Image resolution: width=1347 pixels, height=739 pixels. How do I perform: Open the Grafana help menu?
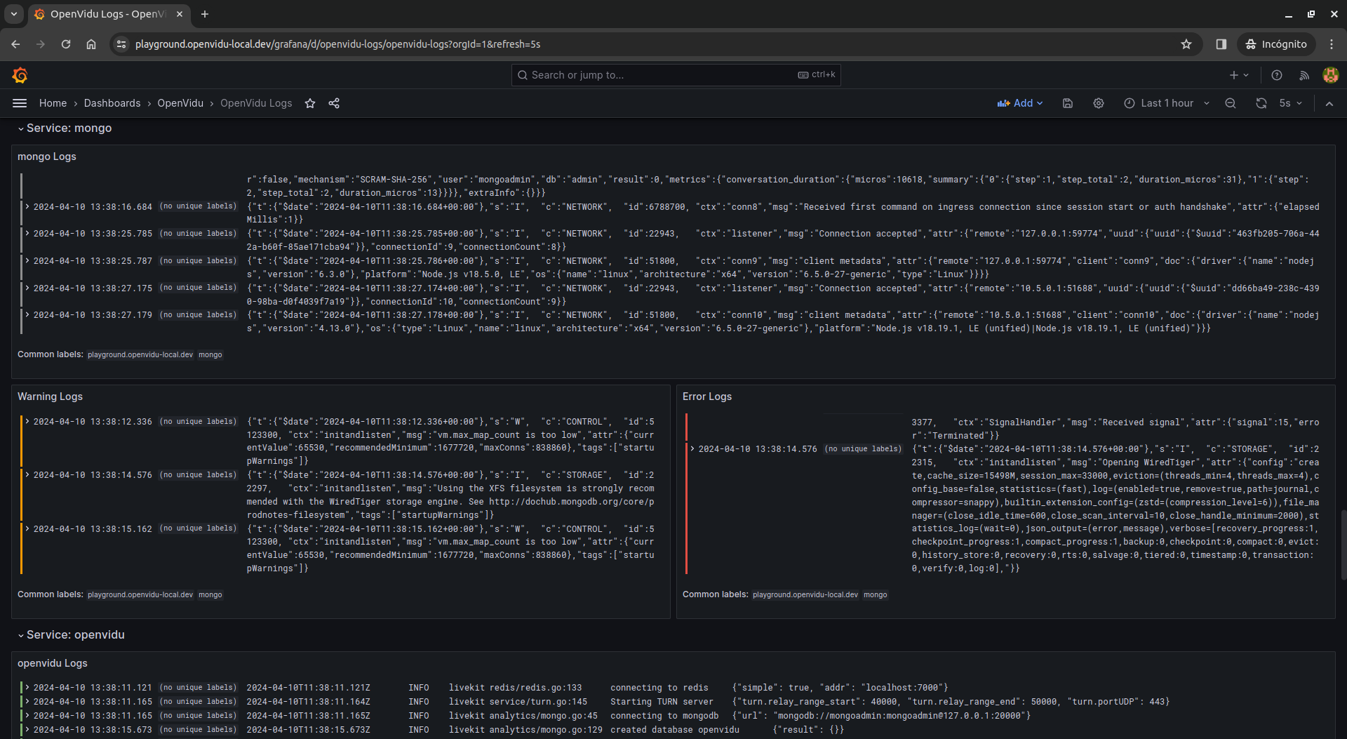(1277, 75)
